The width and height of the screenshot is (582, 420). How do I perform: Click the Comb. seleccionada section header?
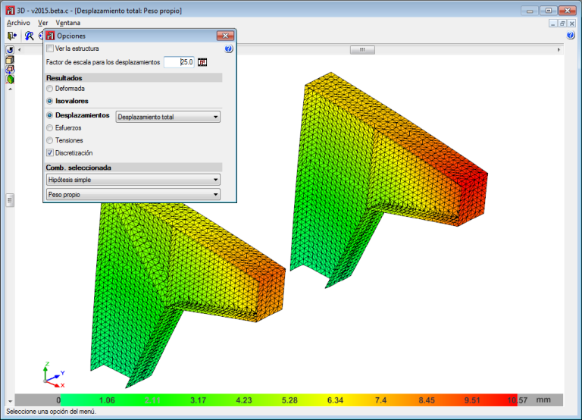click(133, 168)
